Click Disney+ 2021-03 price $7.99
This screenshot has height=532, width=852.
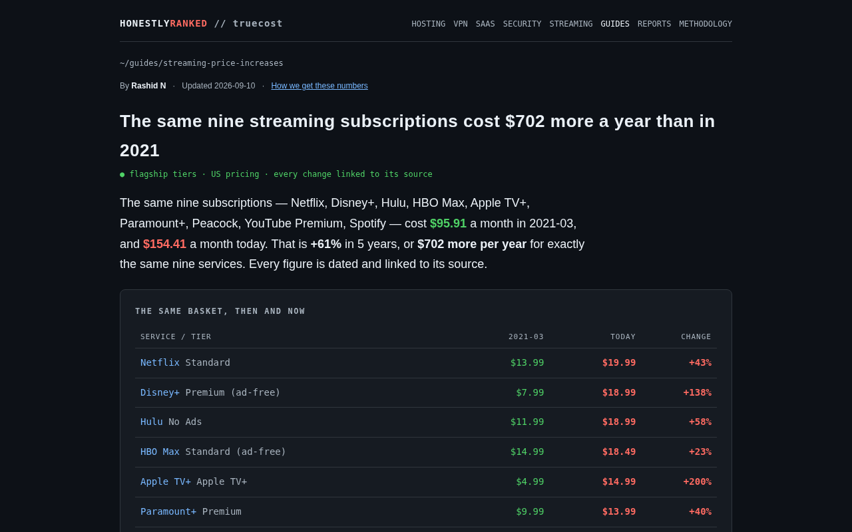pos(530,392)
